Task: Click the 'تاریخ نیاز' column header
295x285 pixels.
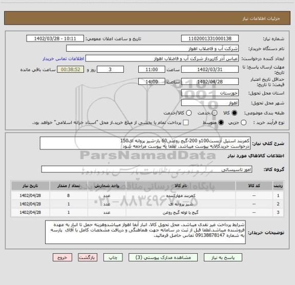Action: [30, 186]
